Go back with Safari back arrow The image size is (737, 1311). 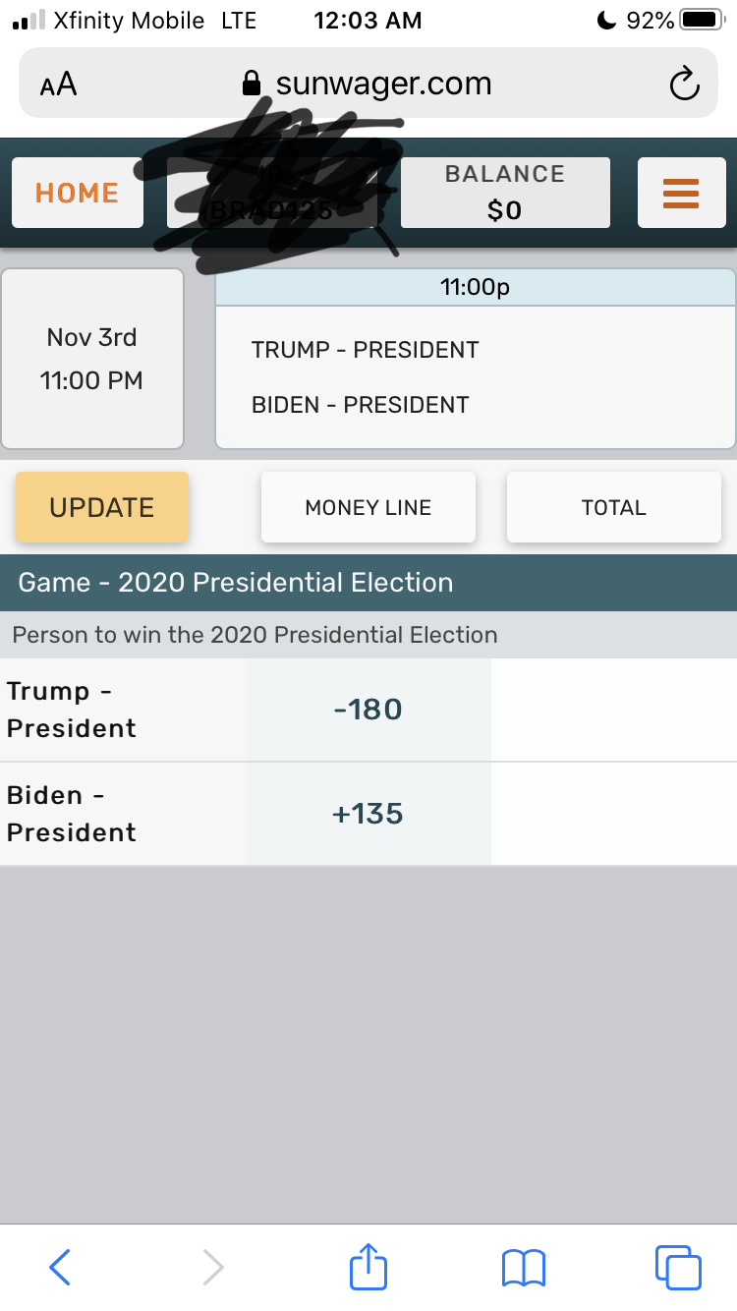60,1267
